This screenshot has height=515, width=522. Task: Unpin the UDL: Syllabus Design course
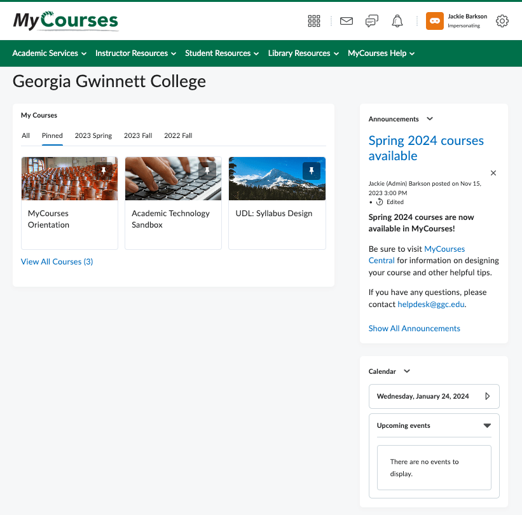[x=312, y=171]
